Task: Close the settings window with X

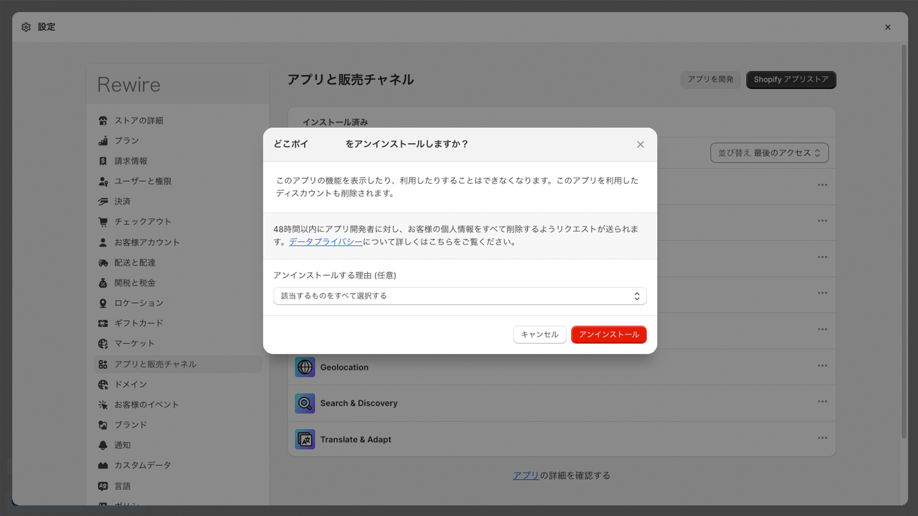Action: [888, 27]
